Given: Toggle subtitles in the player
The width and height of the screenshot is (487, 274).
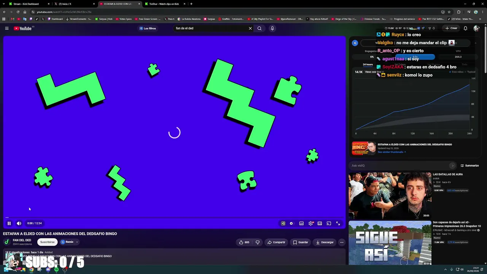Looking at the screenshot, I should [301, 223].
